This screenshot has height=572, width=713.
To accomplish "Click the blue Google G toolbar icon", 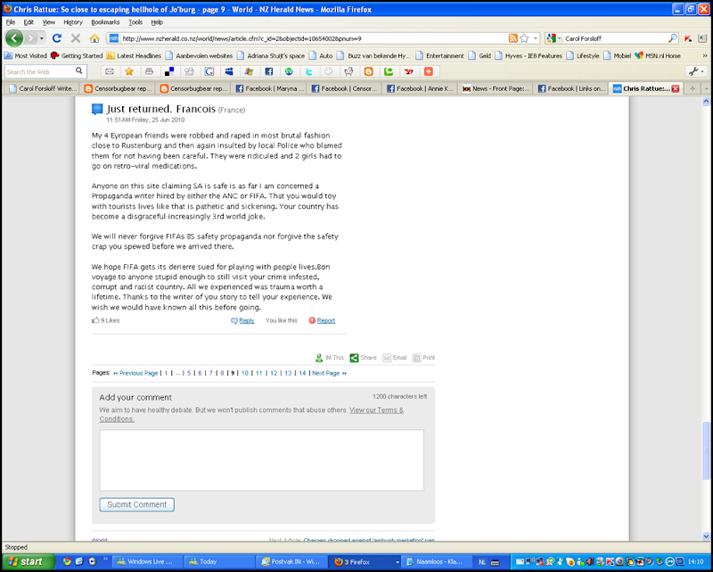I will coord(209,71).
